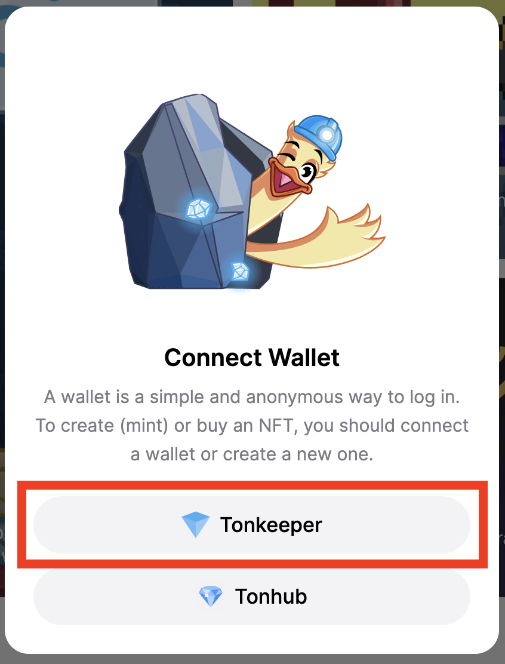Dismiss the modal via the dimmed bottom backdrop
The width and height of the screenshot is (505, 664).
point(252,659)
